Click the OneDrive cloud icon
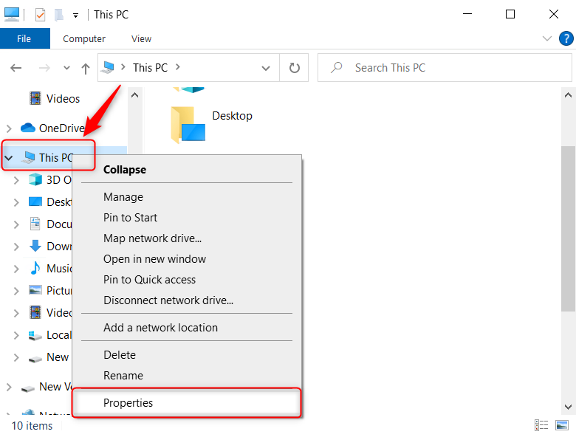This screenshot has width=576, height=437. [x=28, y=128]
